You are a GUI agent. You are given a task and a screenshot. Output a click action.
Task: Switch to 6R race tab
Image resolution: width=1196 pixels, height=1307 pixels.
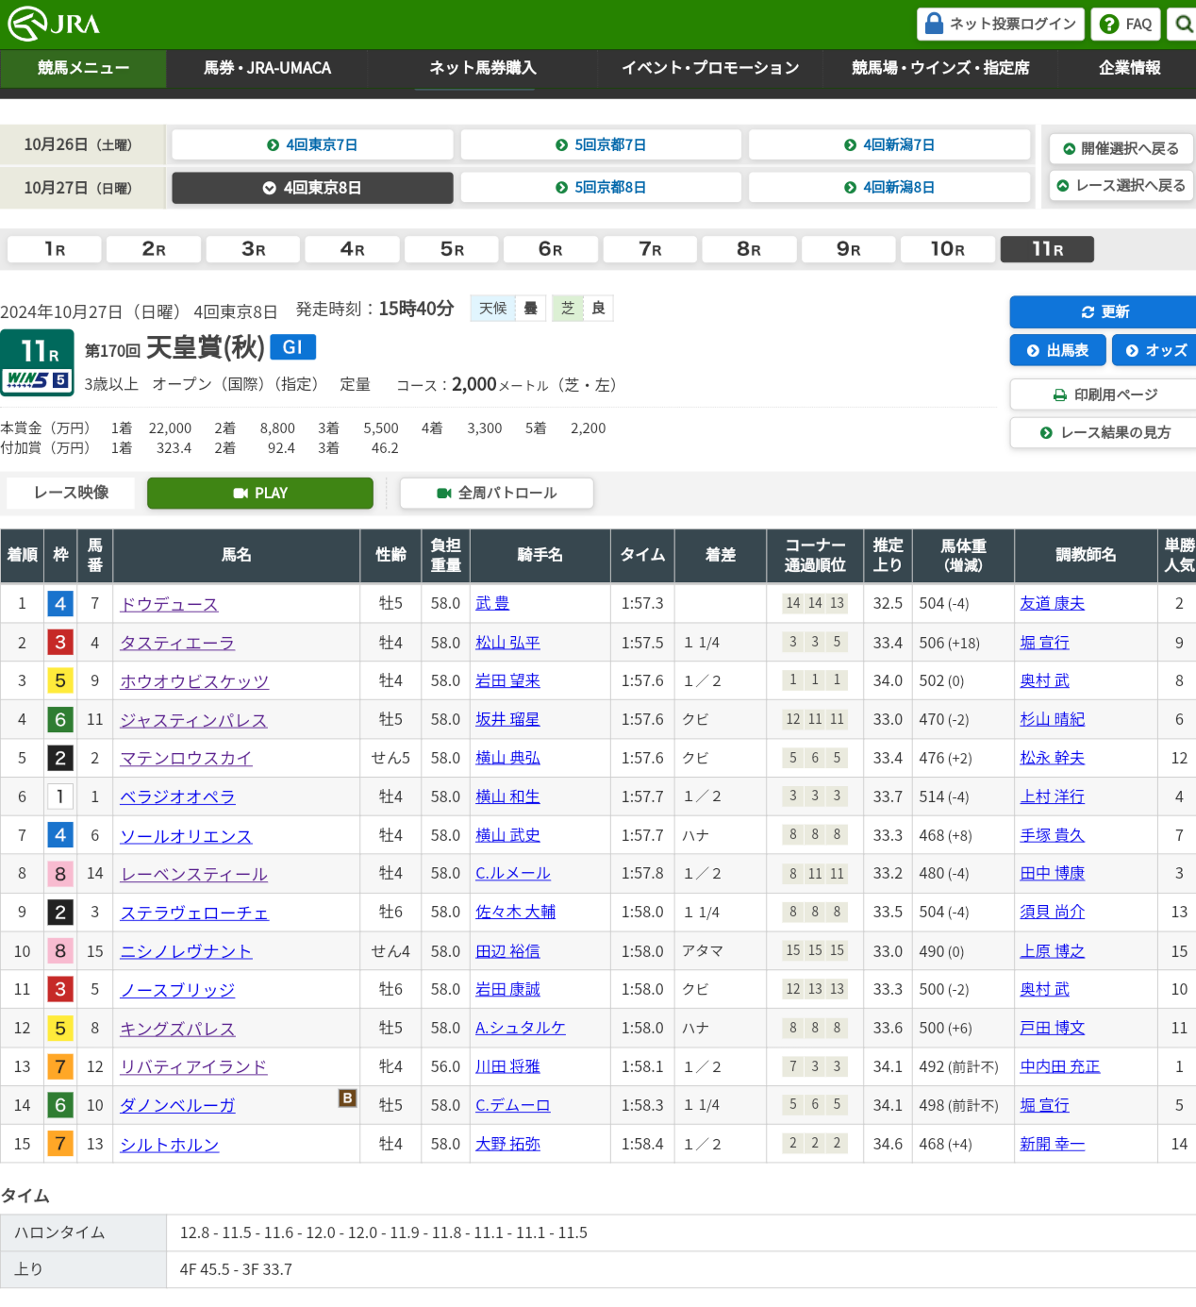click(551, 249)
